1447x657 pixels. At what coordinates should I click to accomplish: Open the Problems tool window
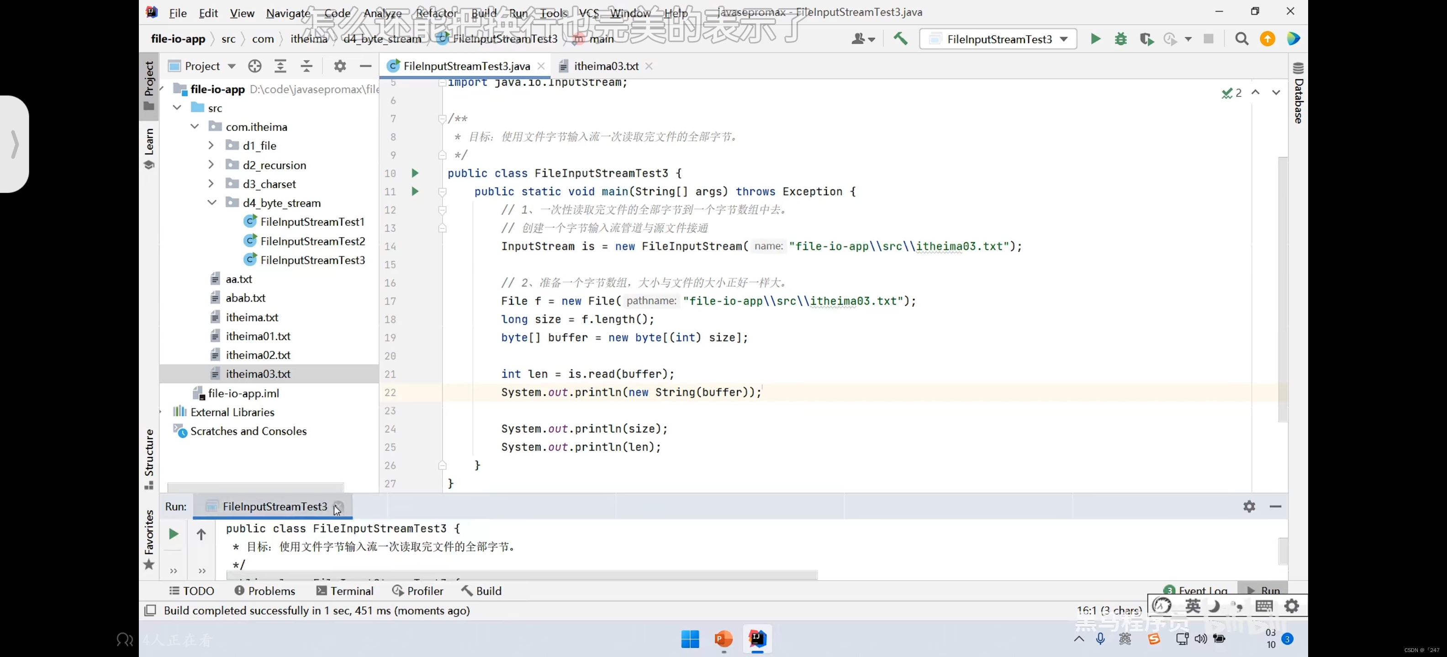264,591
